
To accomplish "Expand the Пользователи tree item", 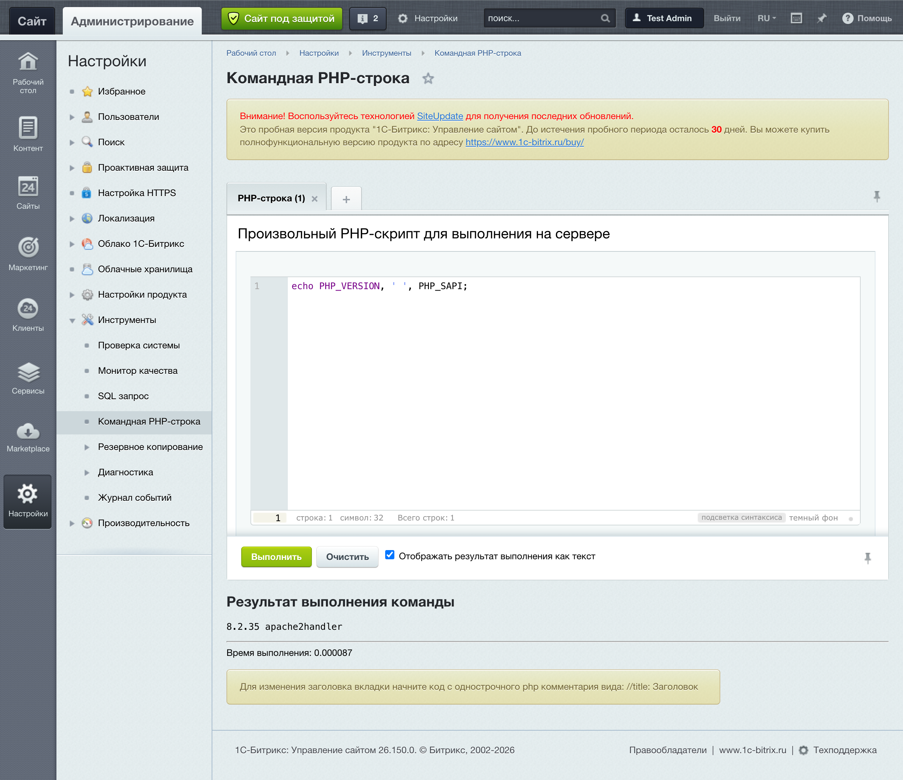I will (x=72, y=117).
